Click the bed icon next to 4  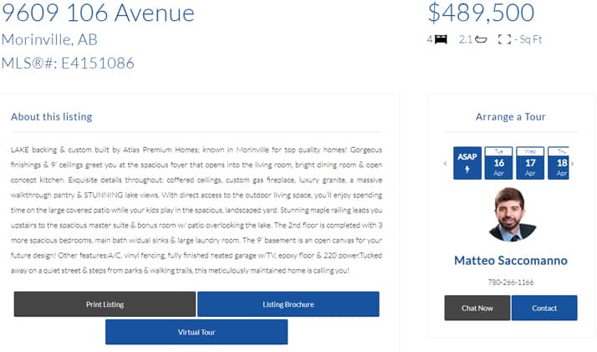441,39
